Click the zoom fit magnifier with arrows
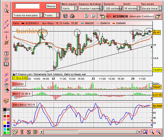This screenshot has width=164, height=137. tap(145, 132)
